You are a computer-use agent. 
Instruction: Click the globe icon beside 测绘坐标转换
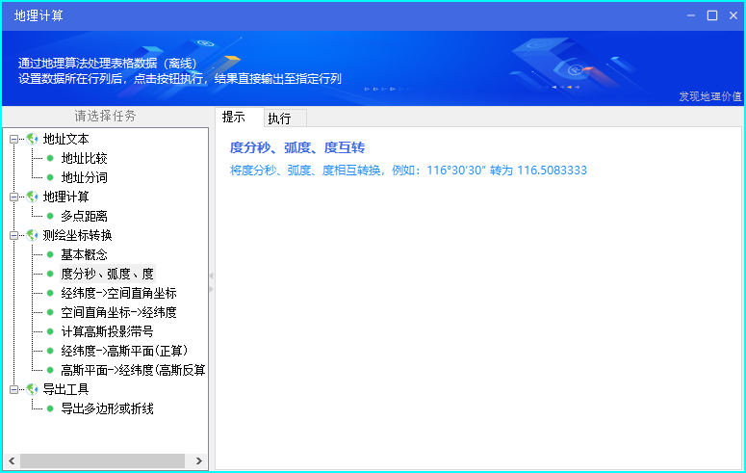pyautogui.click(x=32, y=235)
